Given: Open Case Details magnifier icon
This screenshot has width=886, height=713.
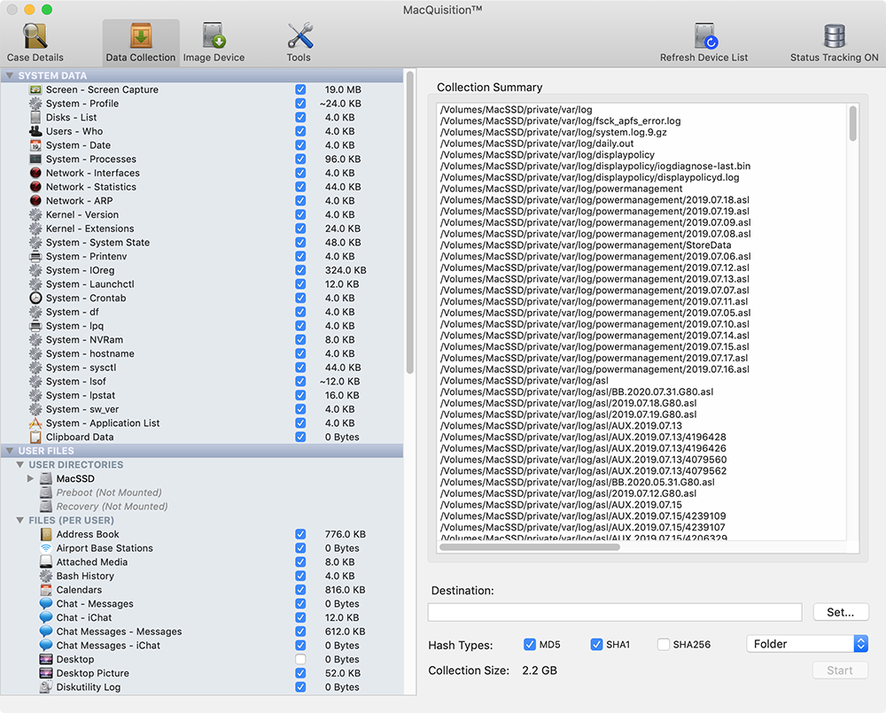Looking at the screenshot, I should (x=35, y=36).
